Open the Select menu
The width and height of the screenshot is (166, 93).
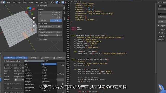pos(14,2)
